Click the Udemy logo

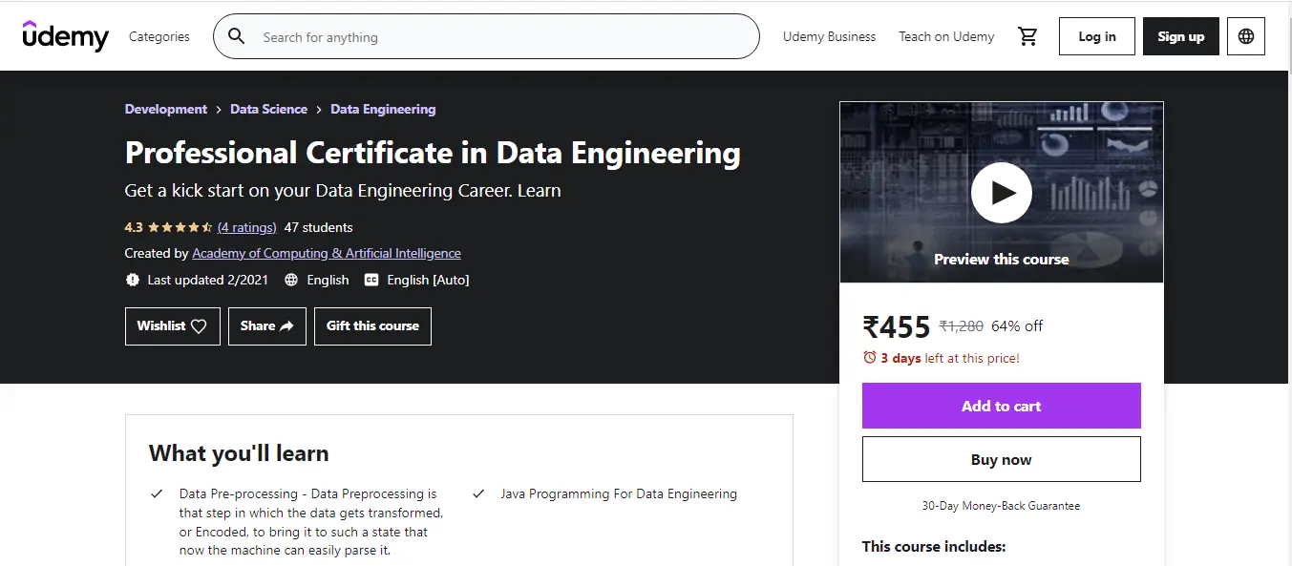[x=65, y=36]
